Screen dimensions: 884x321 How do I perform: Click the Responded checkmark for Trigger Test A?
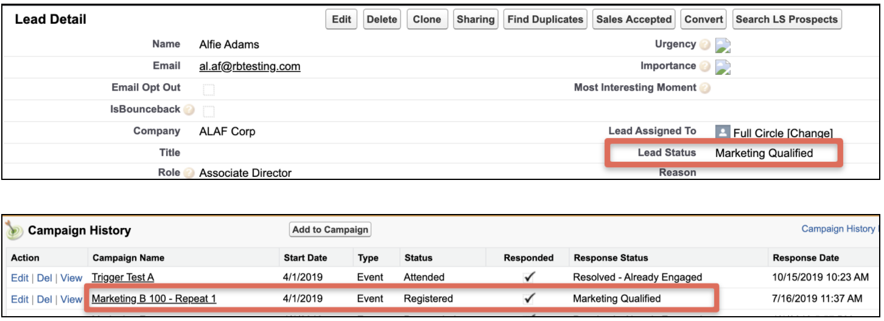pyautogui.click(x=529, y=277)
